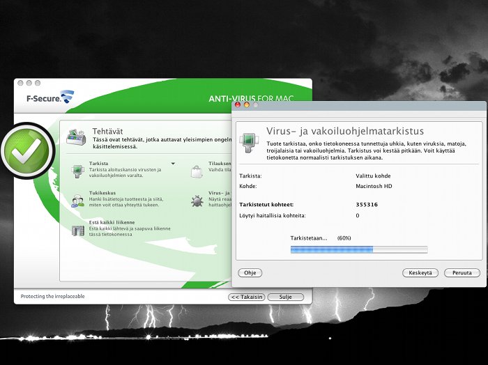Click the Tarkistetut kohteet label

tap(266, 205)
